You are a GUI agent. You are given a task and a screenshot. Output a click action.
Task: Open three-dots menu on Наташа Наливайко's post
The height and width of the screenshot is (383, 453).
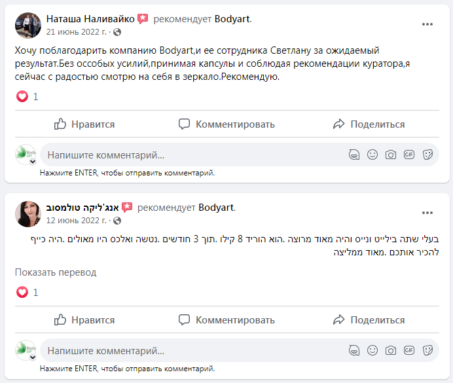427,24
